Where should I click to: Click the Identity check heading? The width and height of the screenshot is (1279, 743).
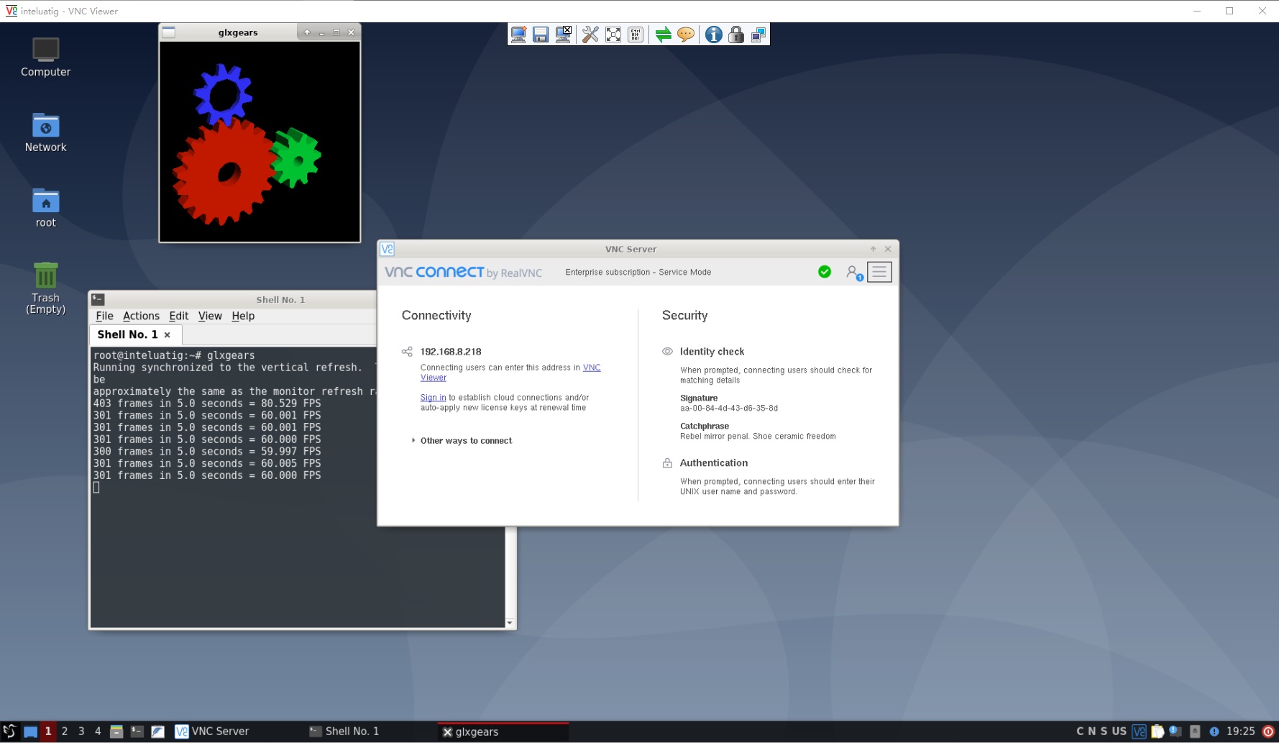click(712, 352)
